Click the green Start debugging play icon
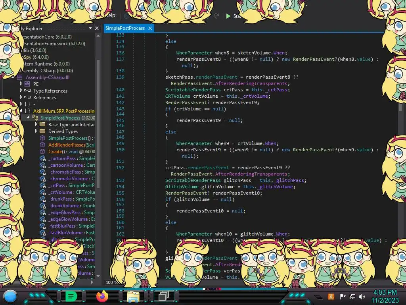 coord(228,16)
